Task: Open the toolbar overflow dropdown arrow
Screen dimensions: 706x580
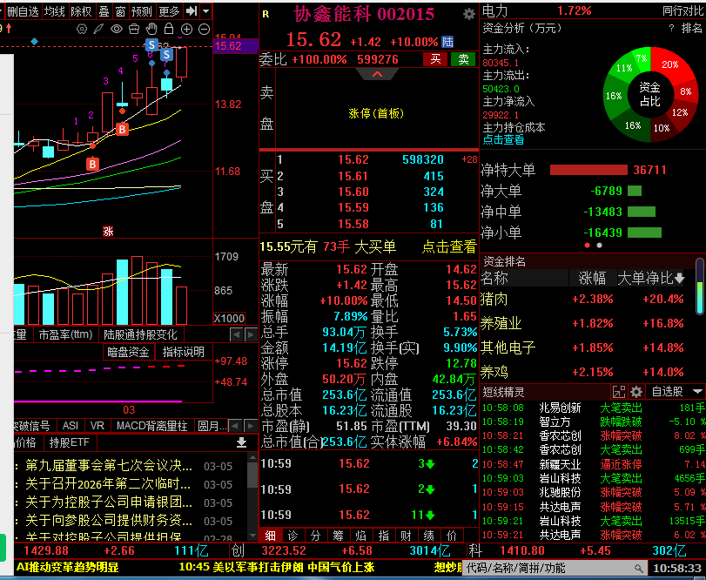Action: tap(205, 10)
